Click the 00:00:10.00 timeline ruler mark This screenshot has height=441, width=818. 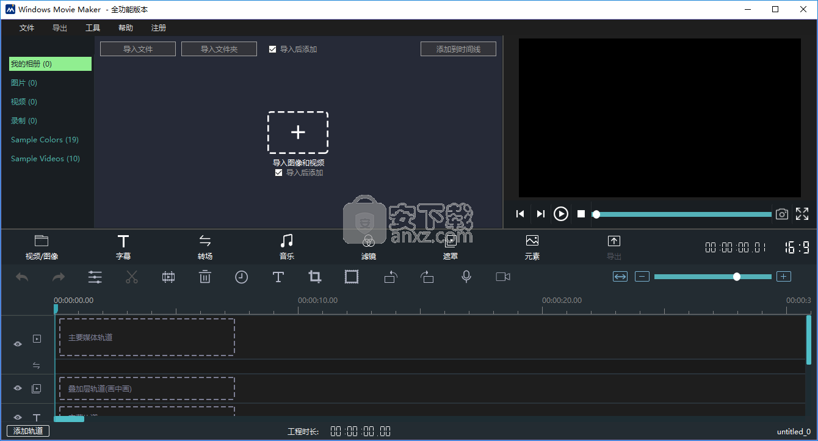point(317,301)
